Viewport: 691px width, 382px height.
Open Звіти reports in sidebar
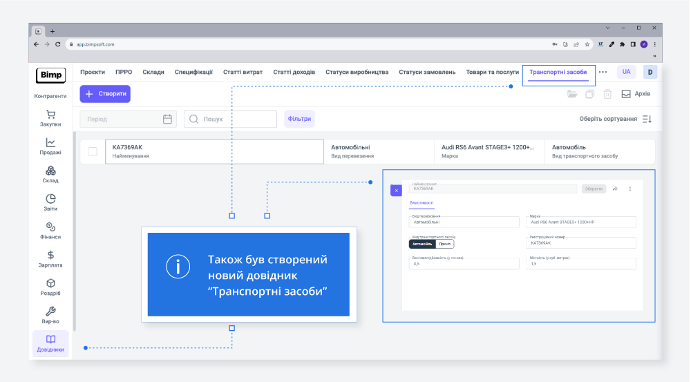50,202
